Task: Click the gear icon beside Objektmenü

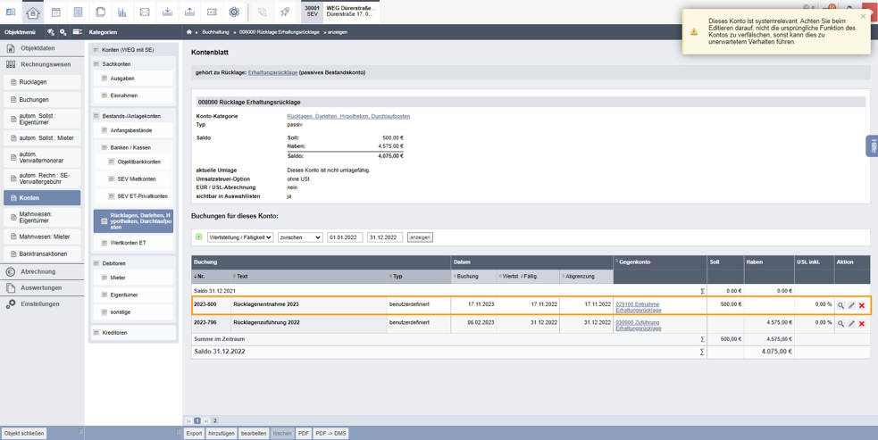Action: [x=63, y=32]
